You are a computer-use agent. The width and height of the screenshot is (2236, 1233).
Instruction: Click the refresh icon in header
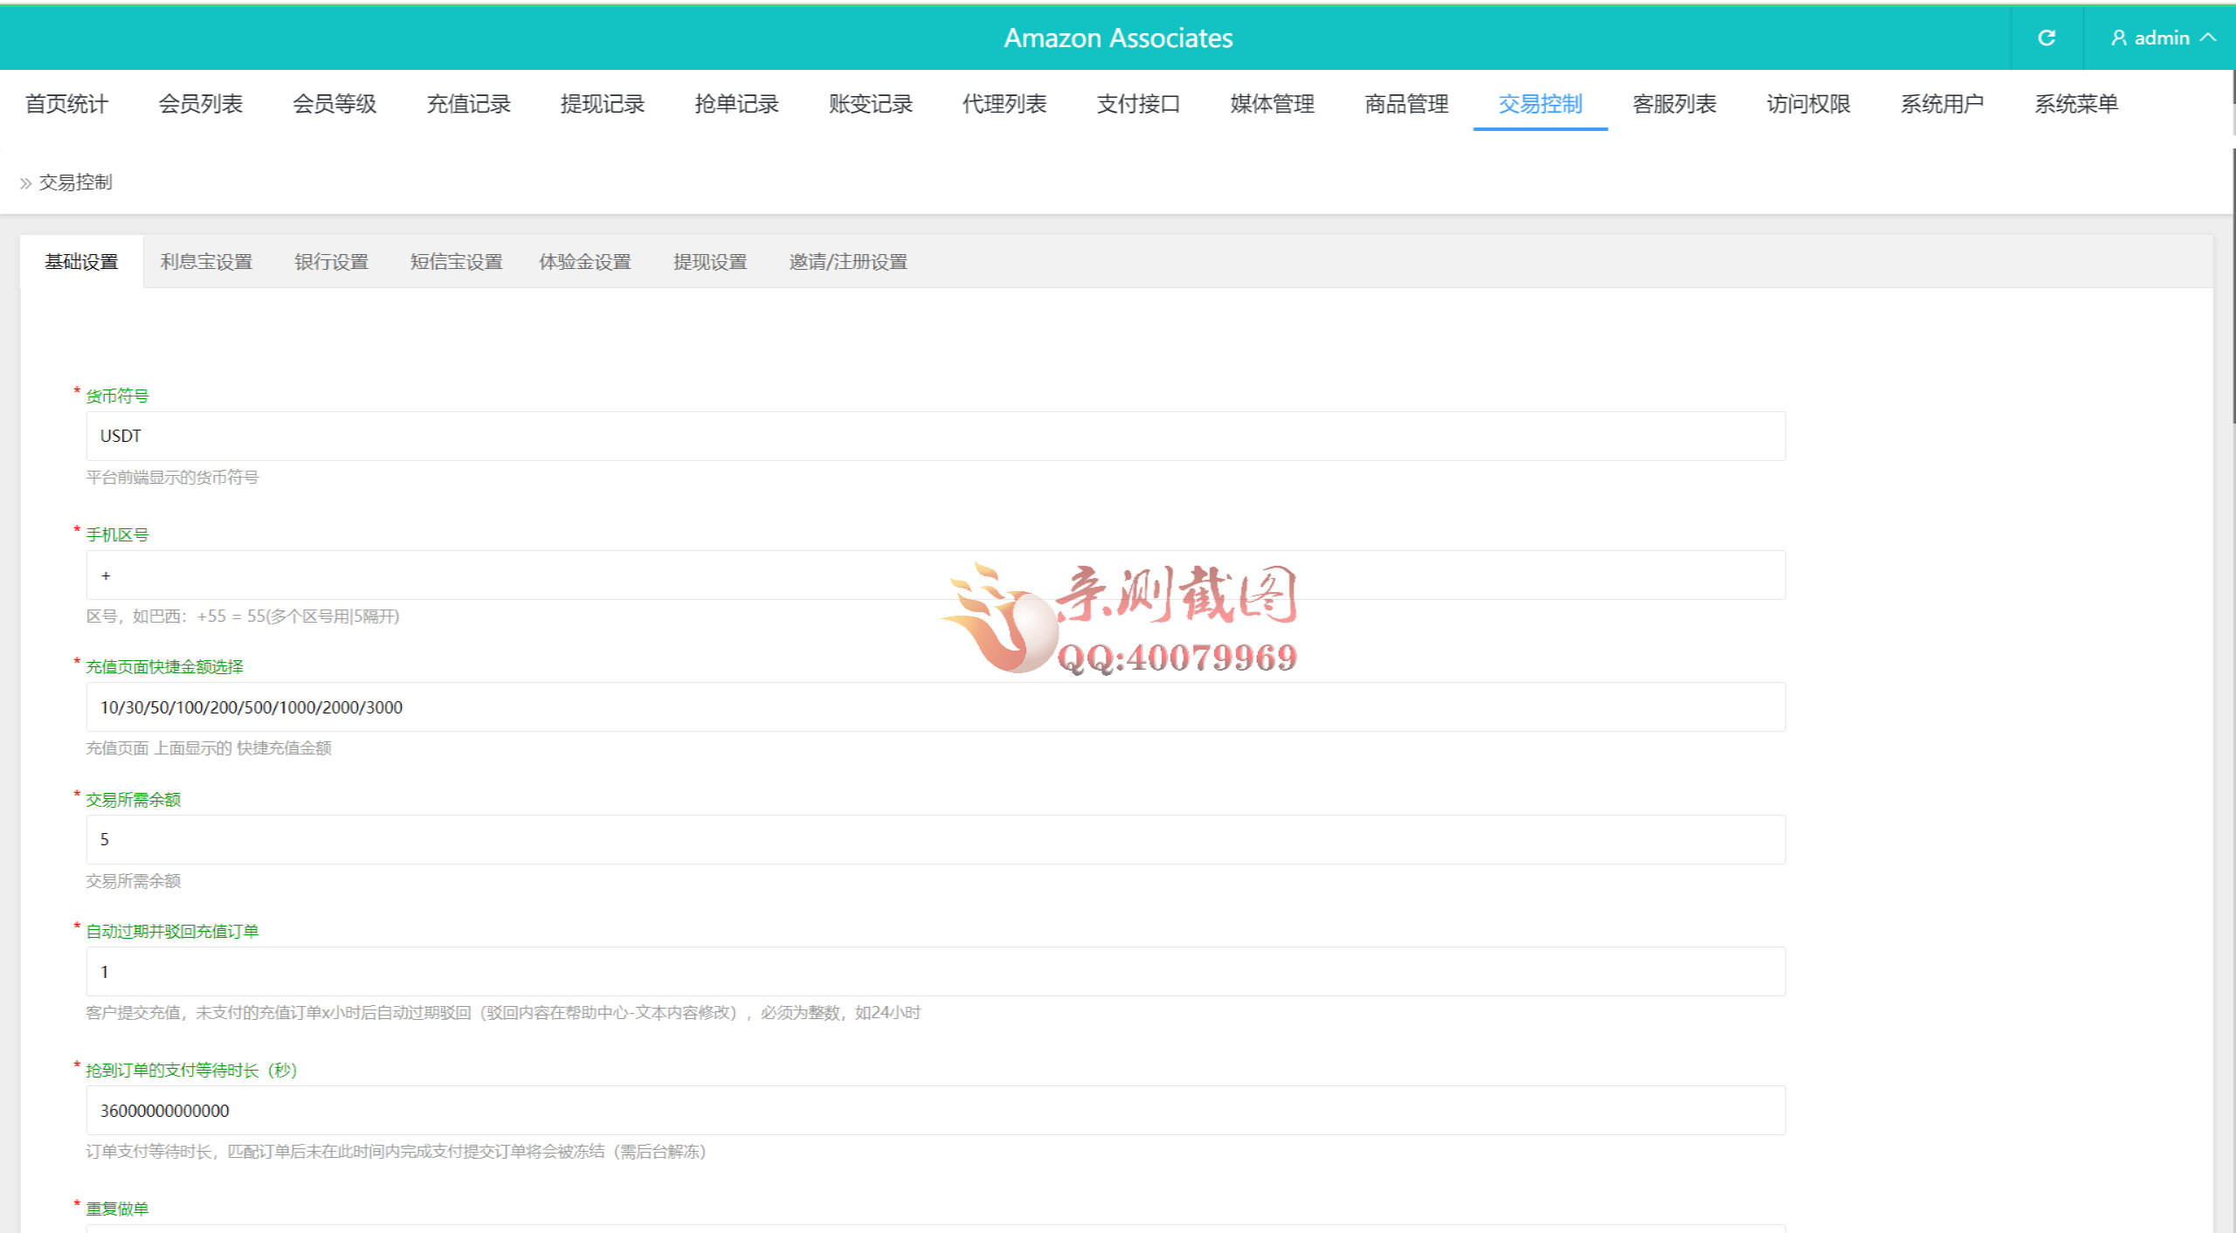tap(2046, 38)
